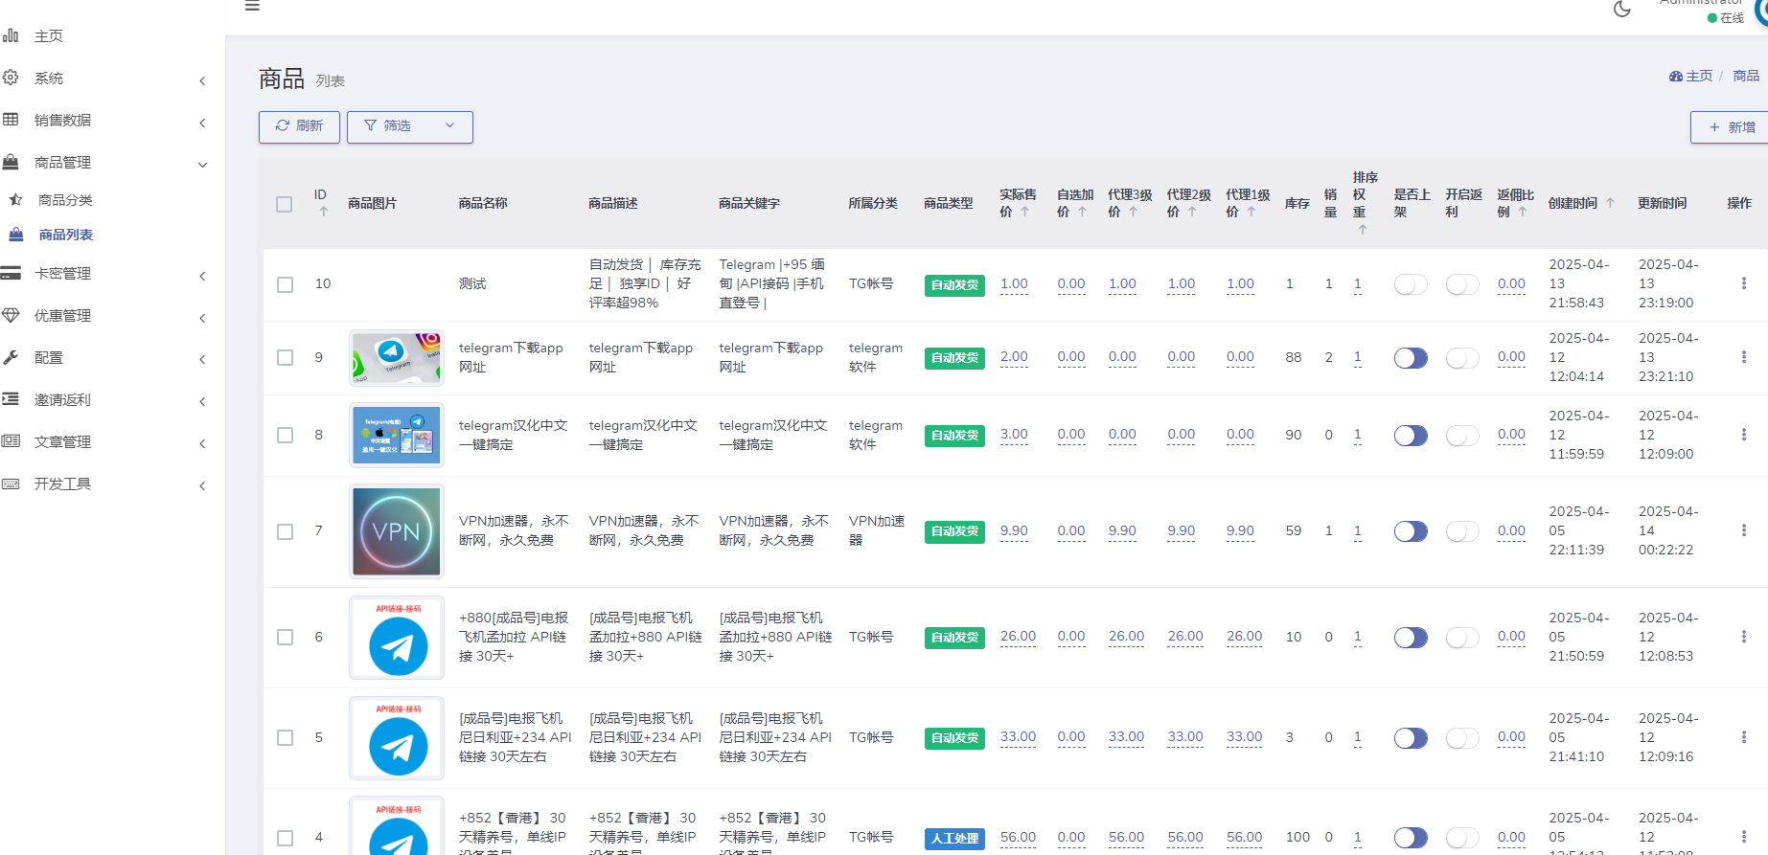Select 商品列表 sidebar item
The width and height of the screenshot is (1768, 855).
65,235
